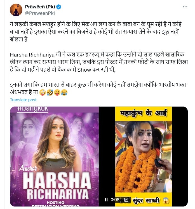The image size is (195, 209).
Task: Click the #bangkok hashtag on the poster
Action: 32,109
